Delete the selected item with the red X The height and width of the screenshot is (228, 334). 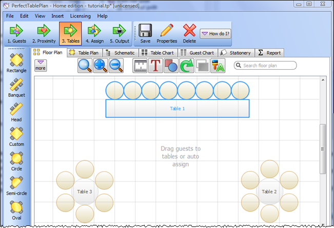click(189, 34)
